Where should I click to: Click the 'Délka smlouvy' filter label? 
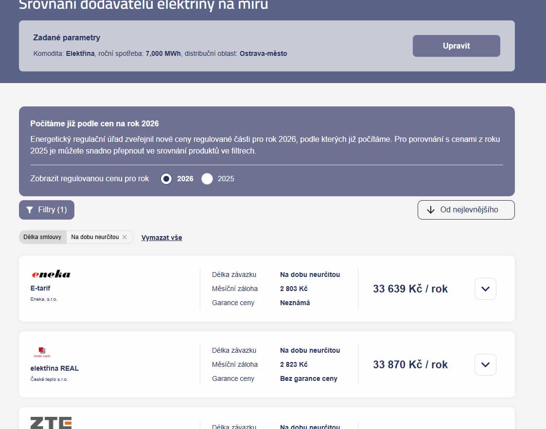42,237
